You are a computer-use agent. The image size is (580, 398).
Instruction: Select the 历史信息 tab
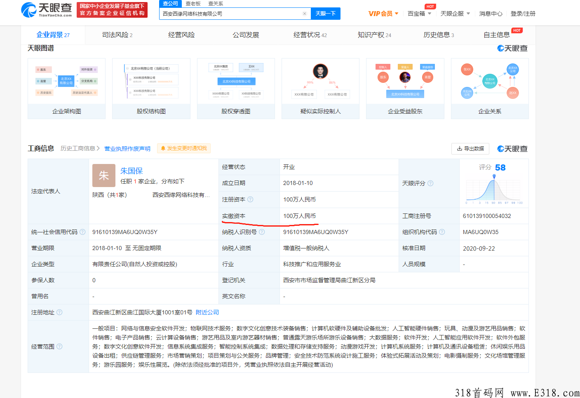(x=439, y=35)
